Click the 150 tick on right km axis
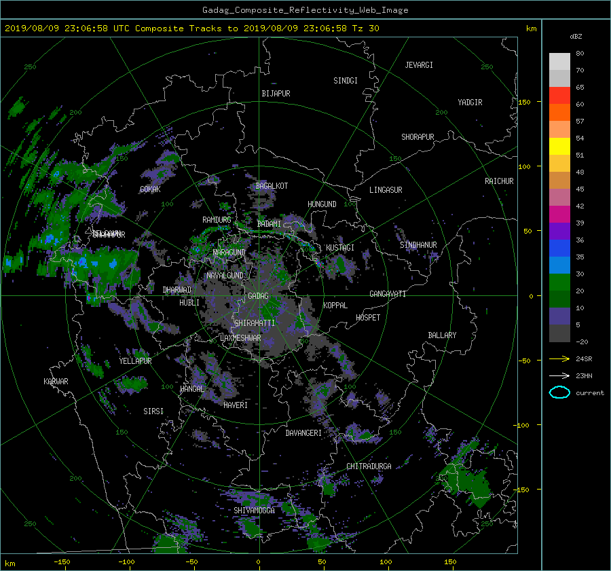 [524, 102]
